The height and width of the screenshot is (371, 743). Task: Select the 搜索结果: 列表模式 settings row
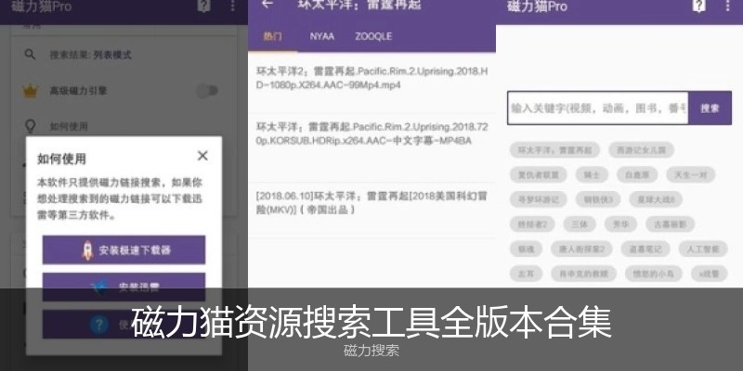click(124, 55)
